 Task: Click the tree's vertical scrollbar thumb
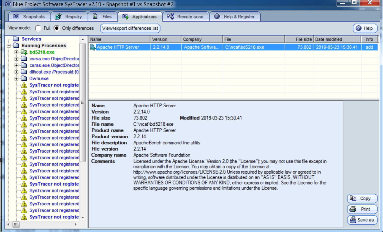pyautogui.click(x=82, y=102)
